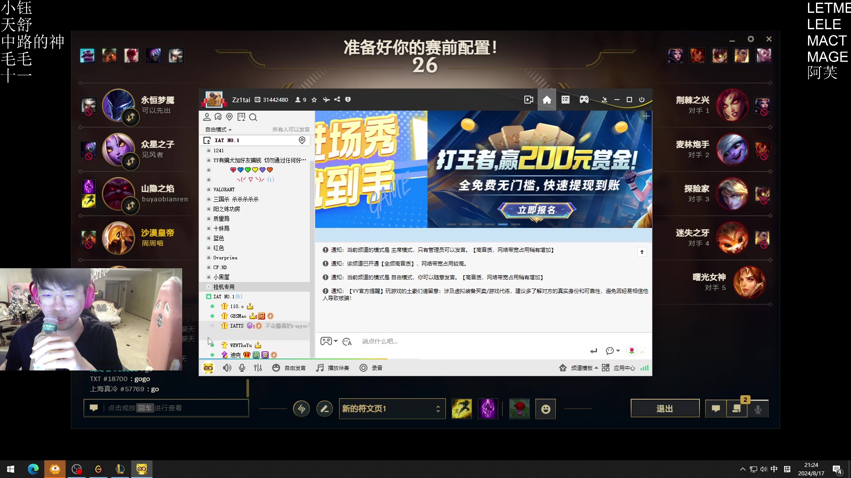Open Microsoft Edge from taskbar

click(33, 469)
